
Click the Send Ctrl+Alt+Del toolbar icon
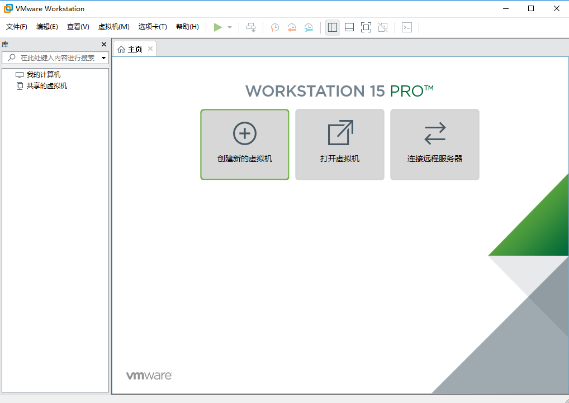point(251,27)
